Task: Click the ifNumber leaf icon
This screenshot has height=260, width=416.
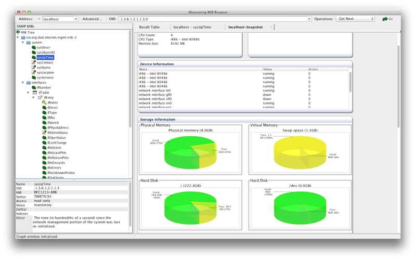Action: pos(34,87)
